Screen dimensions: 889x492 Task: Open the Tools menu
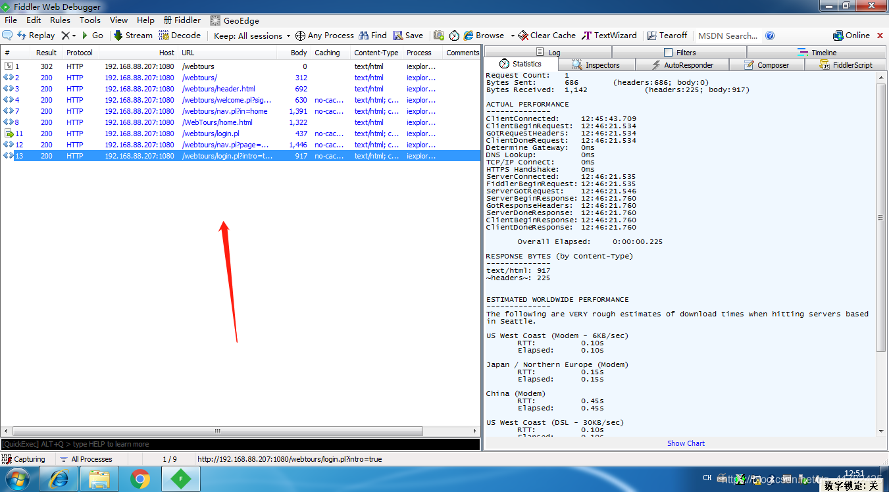90,20
